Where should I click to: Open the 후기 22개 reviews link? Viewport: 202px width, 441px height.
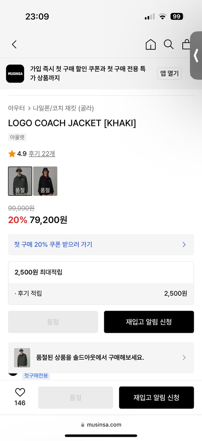42,154
